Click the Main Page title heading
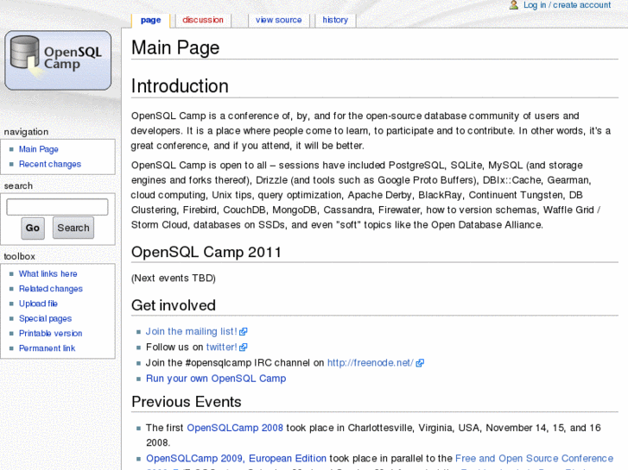The width and height of the screenshot is (628, 470). point(175,47)
